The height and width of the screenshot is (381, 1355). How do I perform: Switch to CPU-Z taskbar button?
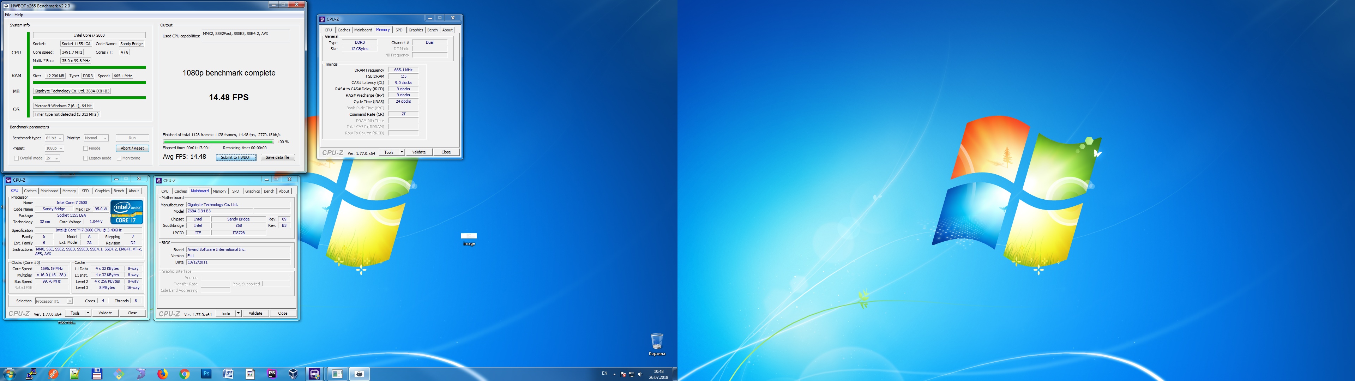click(x=314, y=374)
